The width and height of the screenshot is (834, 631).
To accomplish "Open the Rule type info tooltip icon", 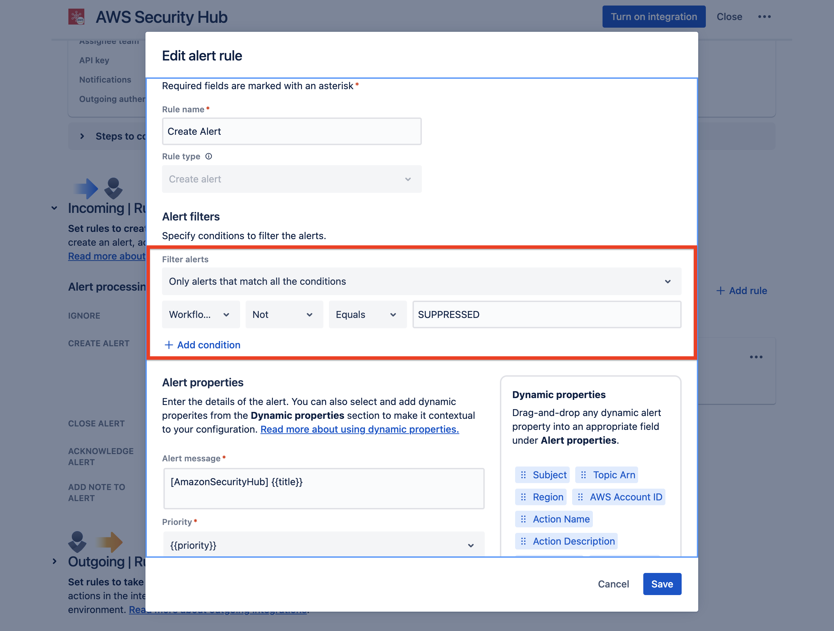I will [209, 156].
